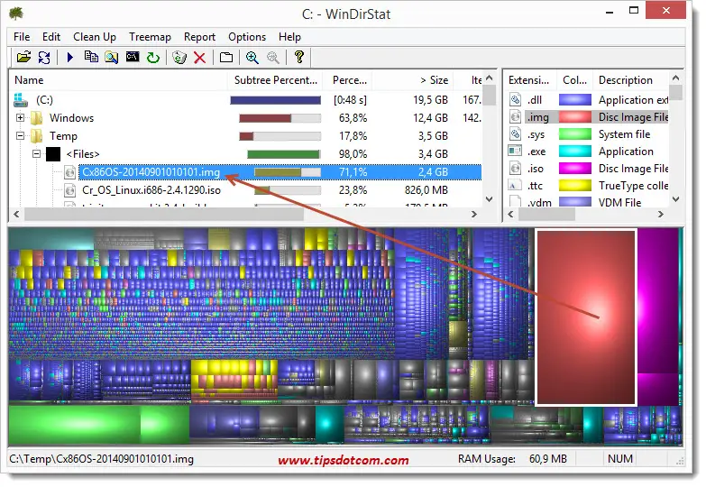706x487 pixels.
Task: Click the VDM File description
Action: point(619,203)
